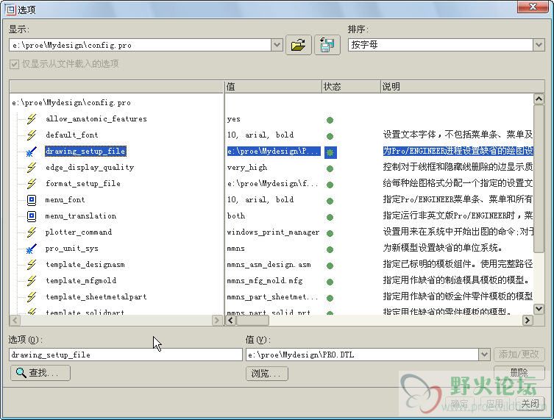Viewport: 554px width, 420px height.
Task: Click the lightning icon beside format_setup_file
Action: click(32, 184)
